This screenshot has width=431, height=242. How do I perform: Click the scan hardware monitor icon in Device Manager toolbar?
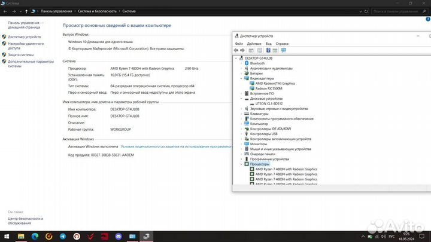283,50
